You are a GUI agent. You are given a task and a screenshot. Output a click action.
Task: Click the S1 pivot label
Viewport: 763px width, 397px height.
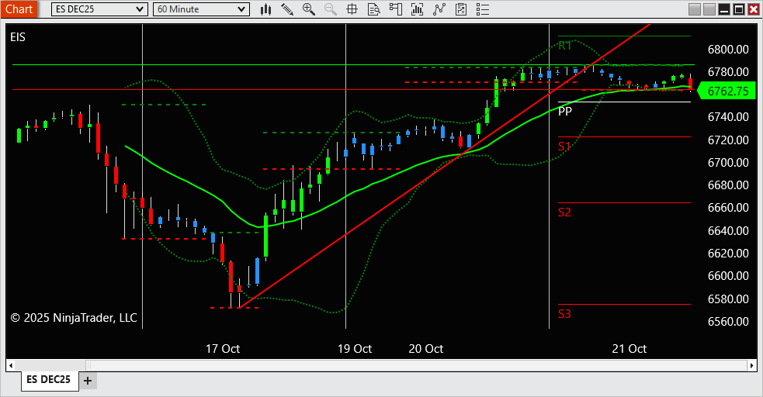564,147
